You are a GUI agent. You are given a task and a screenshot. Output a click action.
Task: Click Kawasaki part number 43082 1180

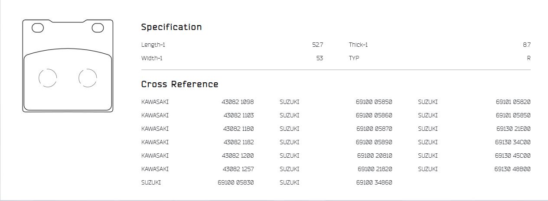[x=238, y=129]
